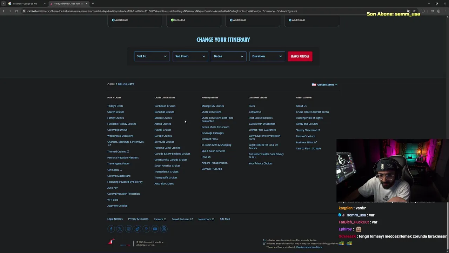Call phone number 1-800-764-7419 link
449x253 pixels.
point(125,84)
